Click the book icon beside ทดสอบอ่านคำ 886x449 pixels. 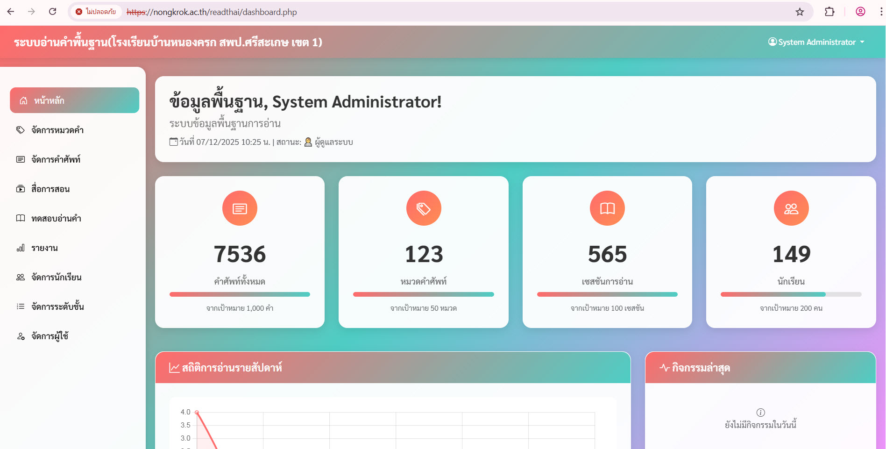coord(21,218)
